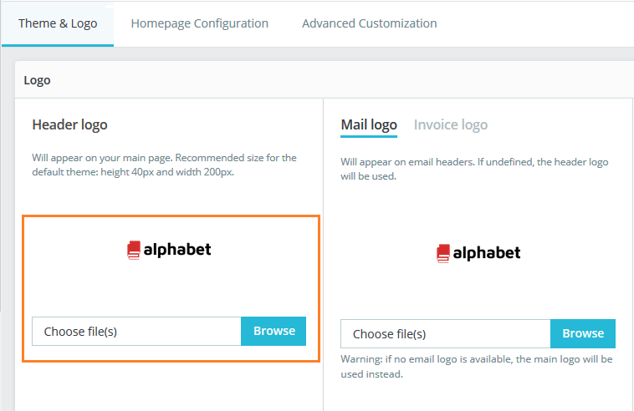Screen dimensions: 634x411
Task: Click the header logo recommended size description
Action: coord(164,165)
